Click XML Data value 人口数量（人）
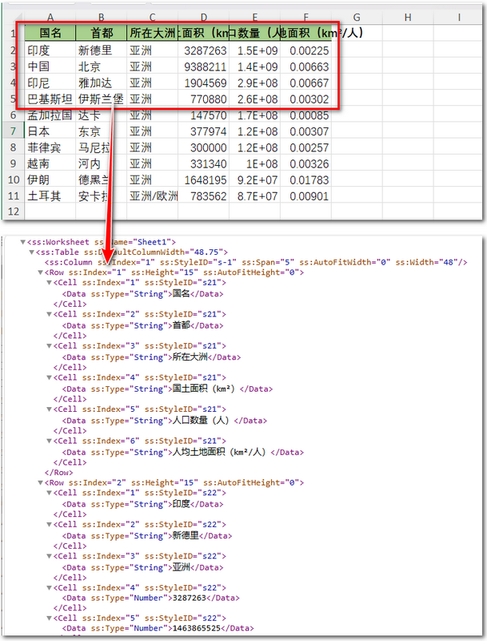 [201, 420]
